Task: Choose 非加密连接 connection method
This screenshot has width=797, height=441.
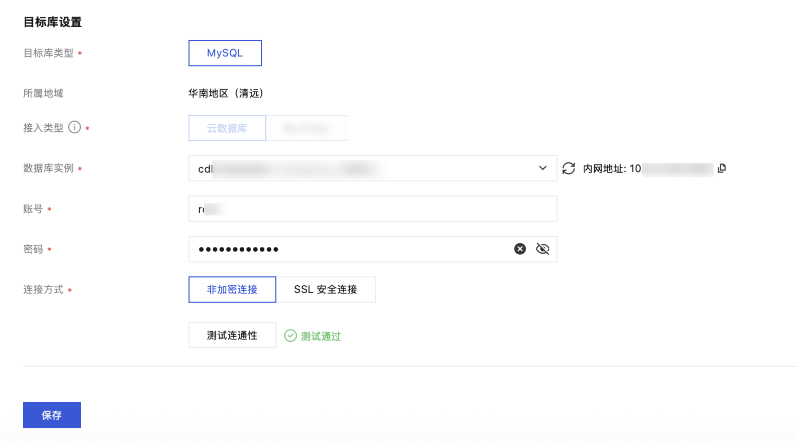Action: click(232, 289)
